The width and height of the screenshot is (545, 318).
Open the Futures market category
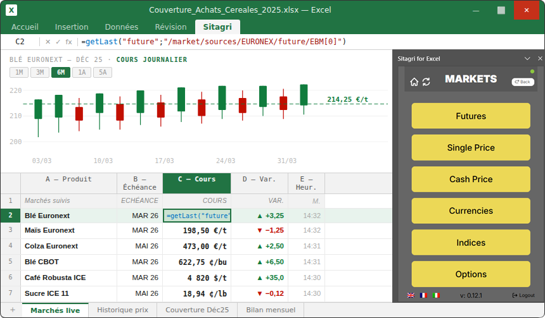click(x=471, y=116)
